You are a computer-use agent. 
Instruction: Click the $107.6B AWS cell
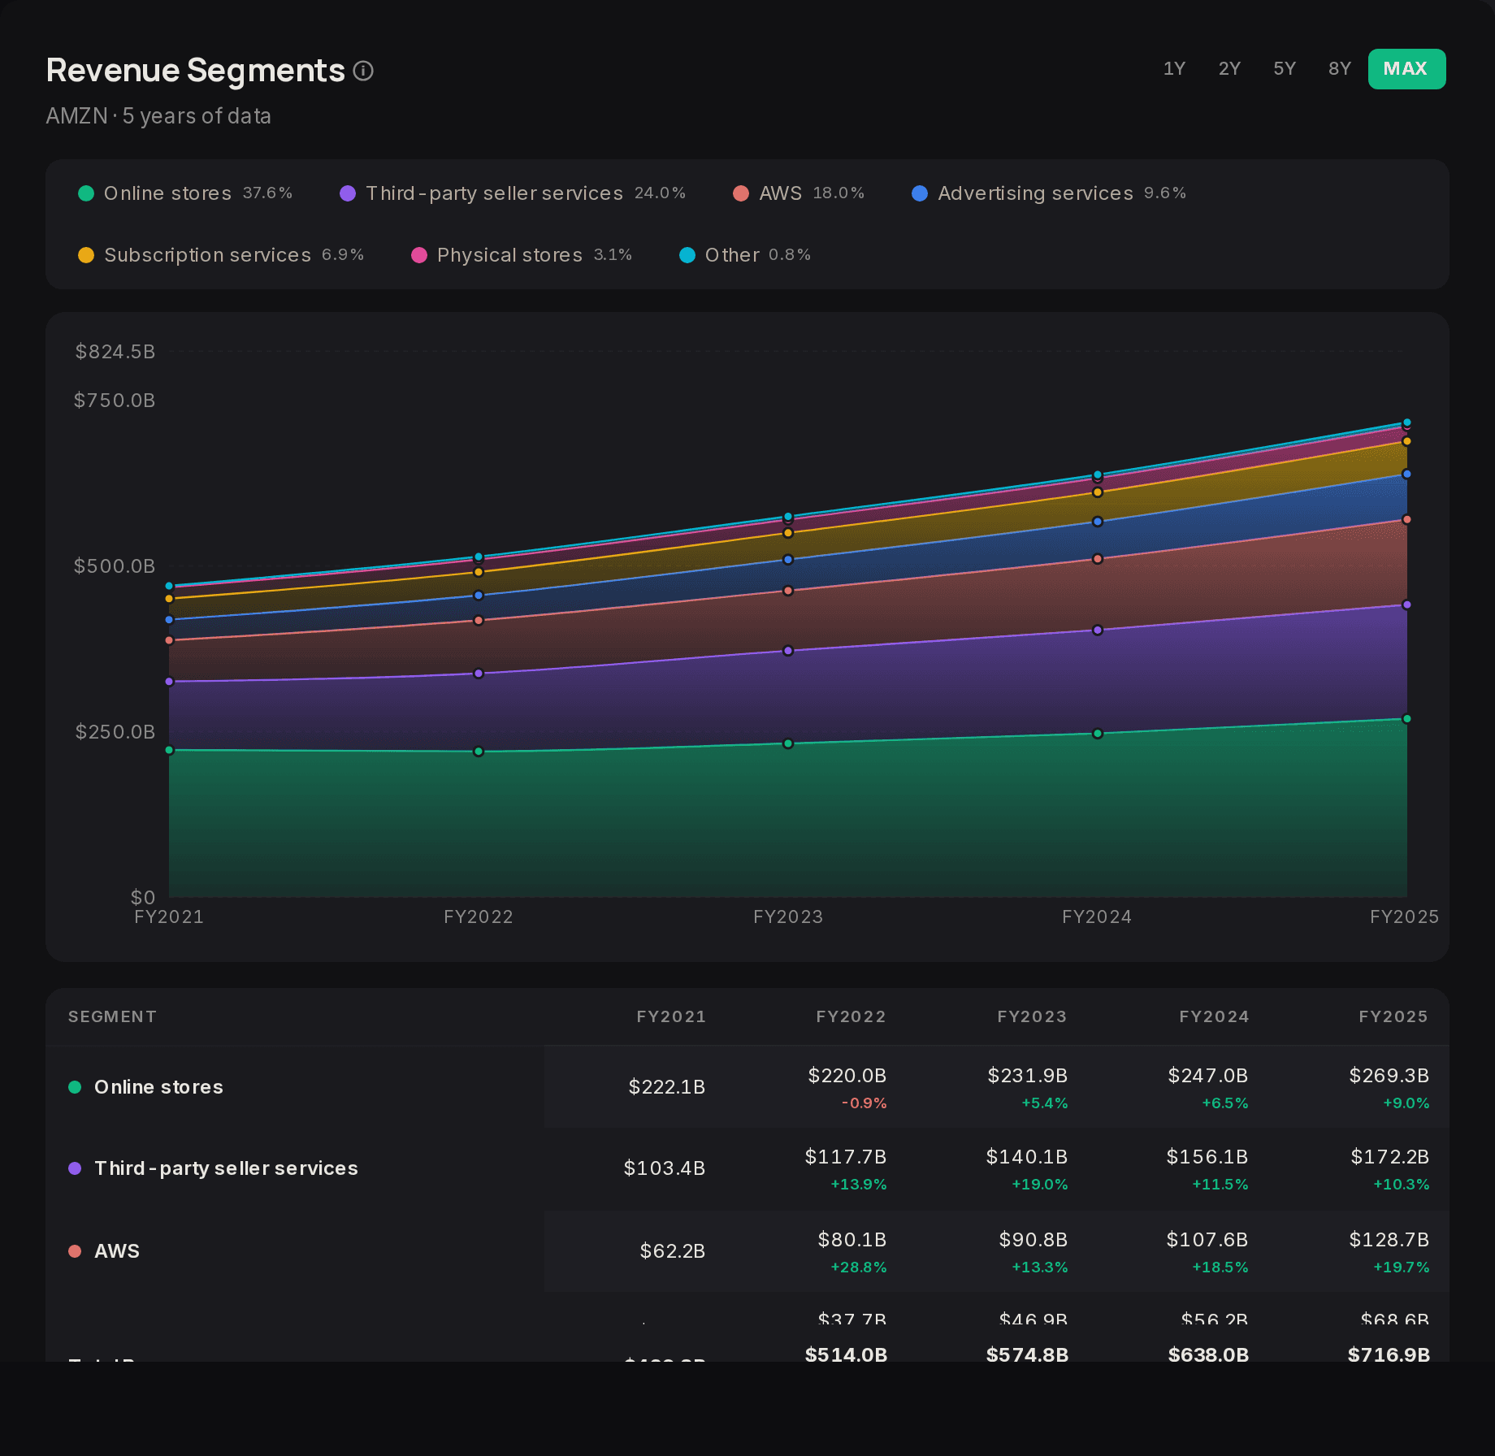(1207, 1240)
